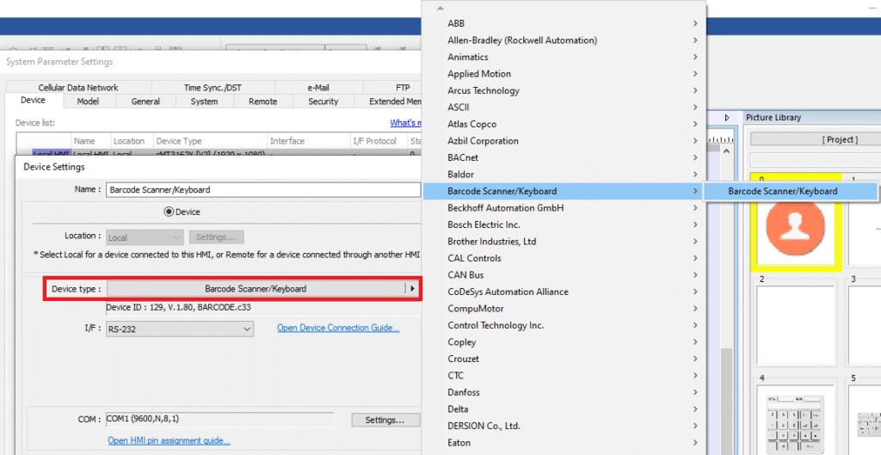Click Barcode Scanner/Keyboard submenu item on the right
The height and width of the screenshot is (455, 881).
pyautogui.click(x=791, y=191)
